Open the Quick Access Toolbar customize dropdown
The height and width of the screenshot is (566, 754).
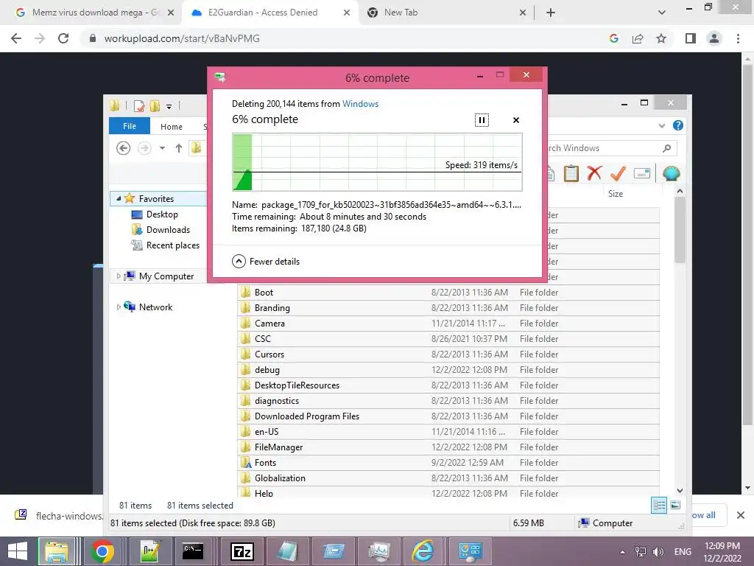point(169,106)
